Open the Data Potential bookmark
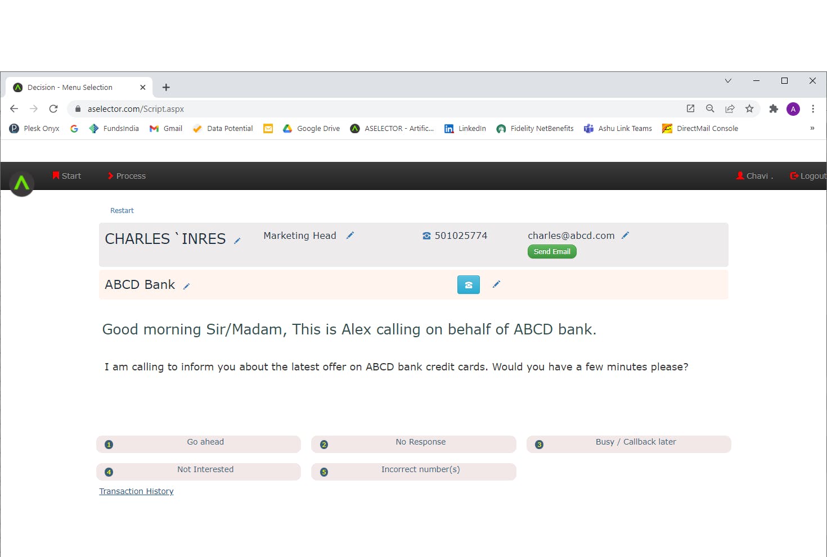Image resolution: width=827 pixels, height=557 pixels. click(223, 128)
